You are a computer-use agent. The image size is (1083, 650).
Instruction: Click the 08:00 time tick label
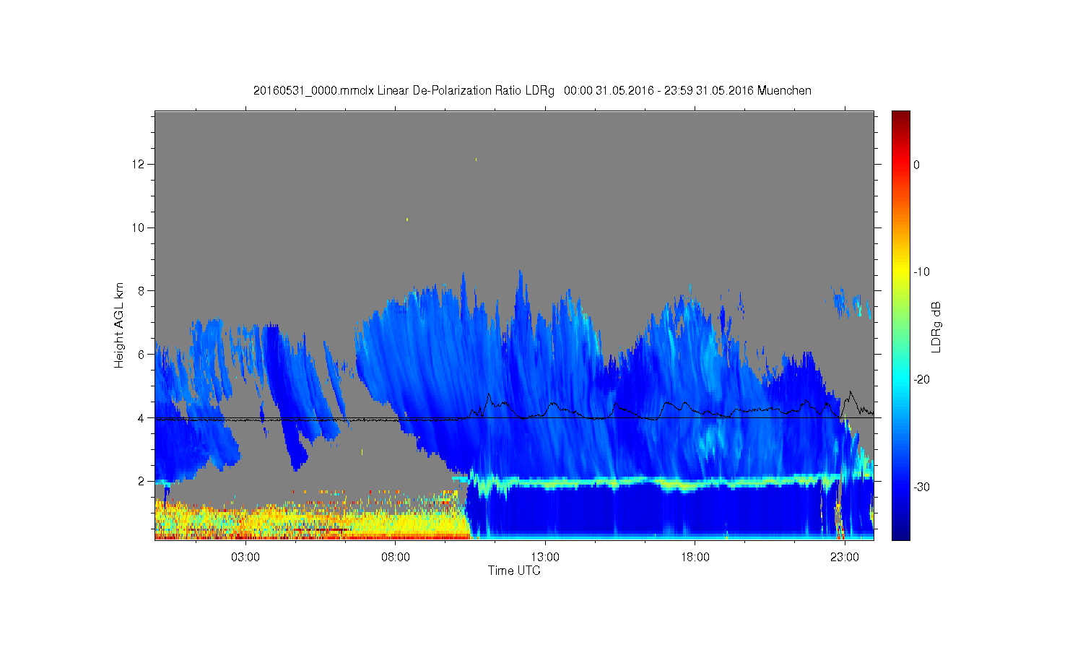[396, 558]
